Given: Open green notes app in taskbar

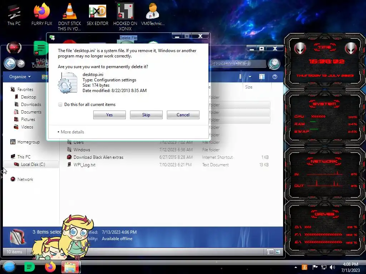Looking at the screenshot, I should pos(29,267).
